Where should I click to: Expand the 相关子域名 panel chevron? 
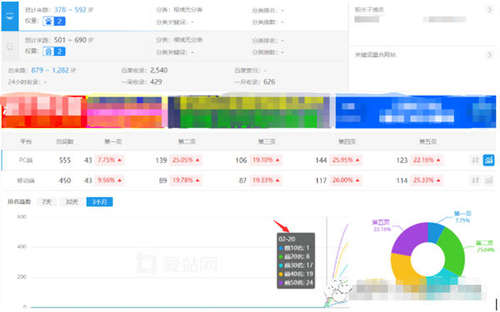489,10
